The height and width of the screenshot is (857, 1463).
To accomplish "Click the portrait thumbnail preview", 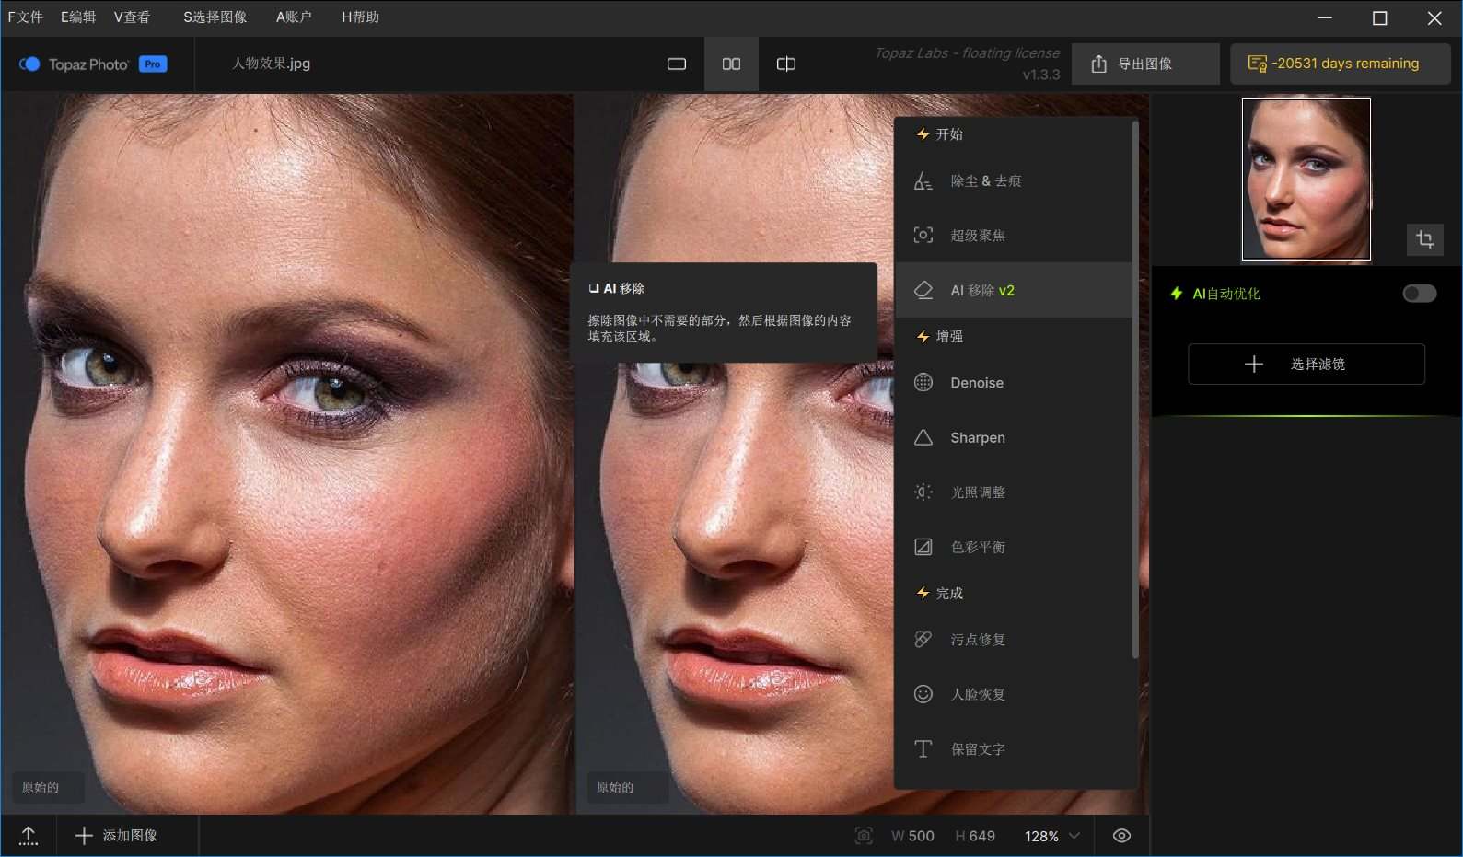I will 1306,180.
